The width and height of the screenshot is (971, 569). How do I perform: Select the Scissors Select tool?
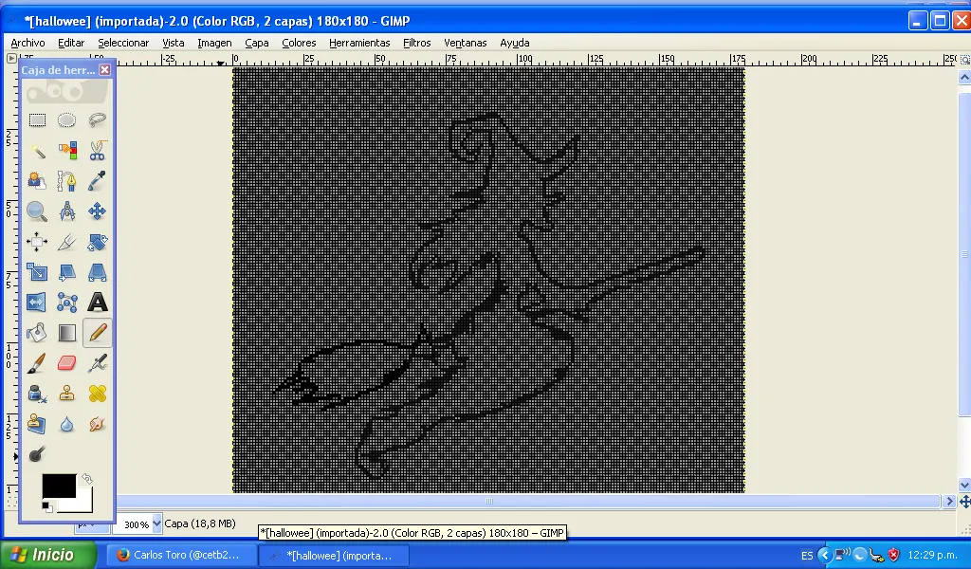point(98,151)
